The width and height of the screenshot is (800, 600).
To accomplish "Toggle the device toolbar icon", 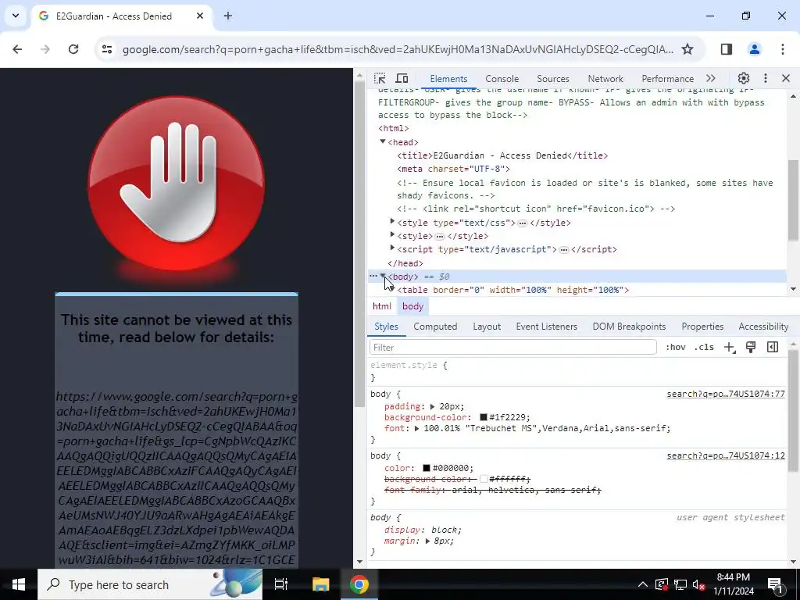I will click(402, 79).
